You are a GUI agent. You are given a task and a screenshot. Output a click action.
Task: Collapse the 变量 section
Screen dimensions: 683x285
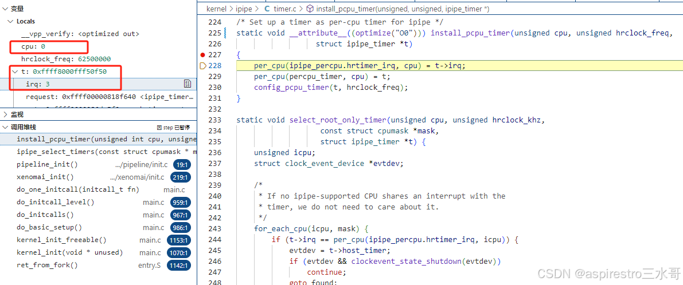tap(5, 8)
